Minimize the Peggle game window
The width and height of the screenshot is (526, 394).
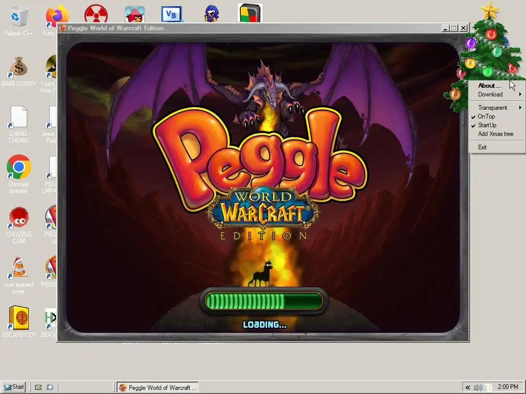[x=445, y=28]
